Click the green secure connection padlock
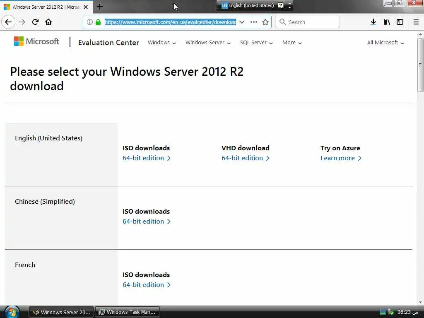Screen dimensions: 424x318 tap(98, 22)
